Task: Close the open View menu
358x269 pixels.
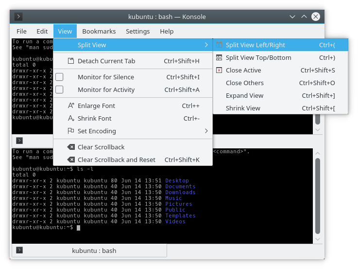Action: (65, 31)
